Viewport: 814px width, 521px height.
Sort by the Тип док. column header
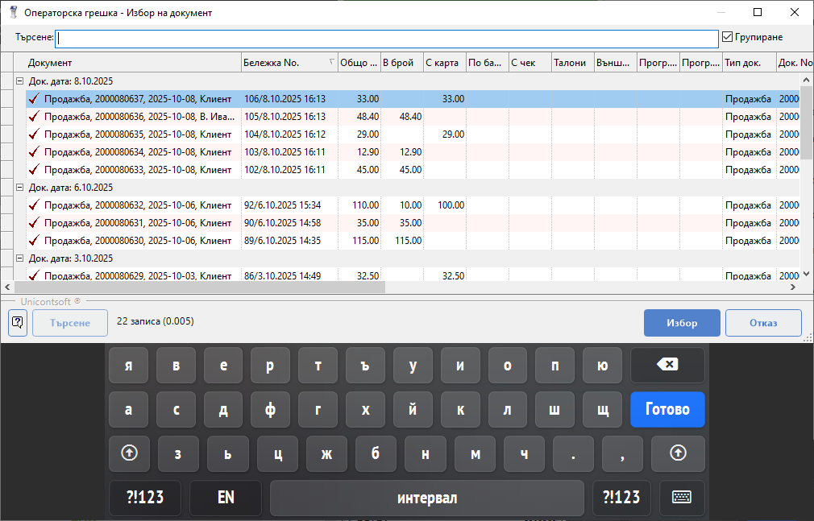pyautogui.click(x=748, y=63)
